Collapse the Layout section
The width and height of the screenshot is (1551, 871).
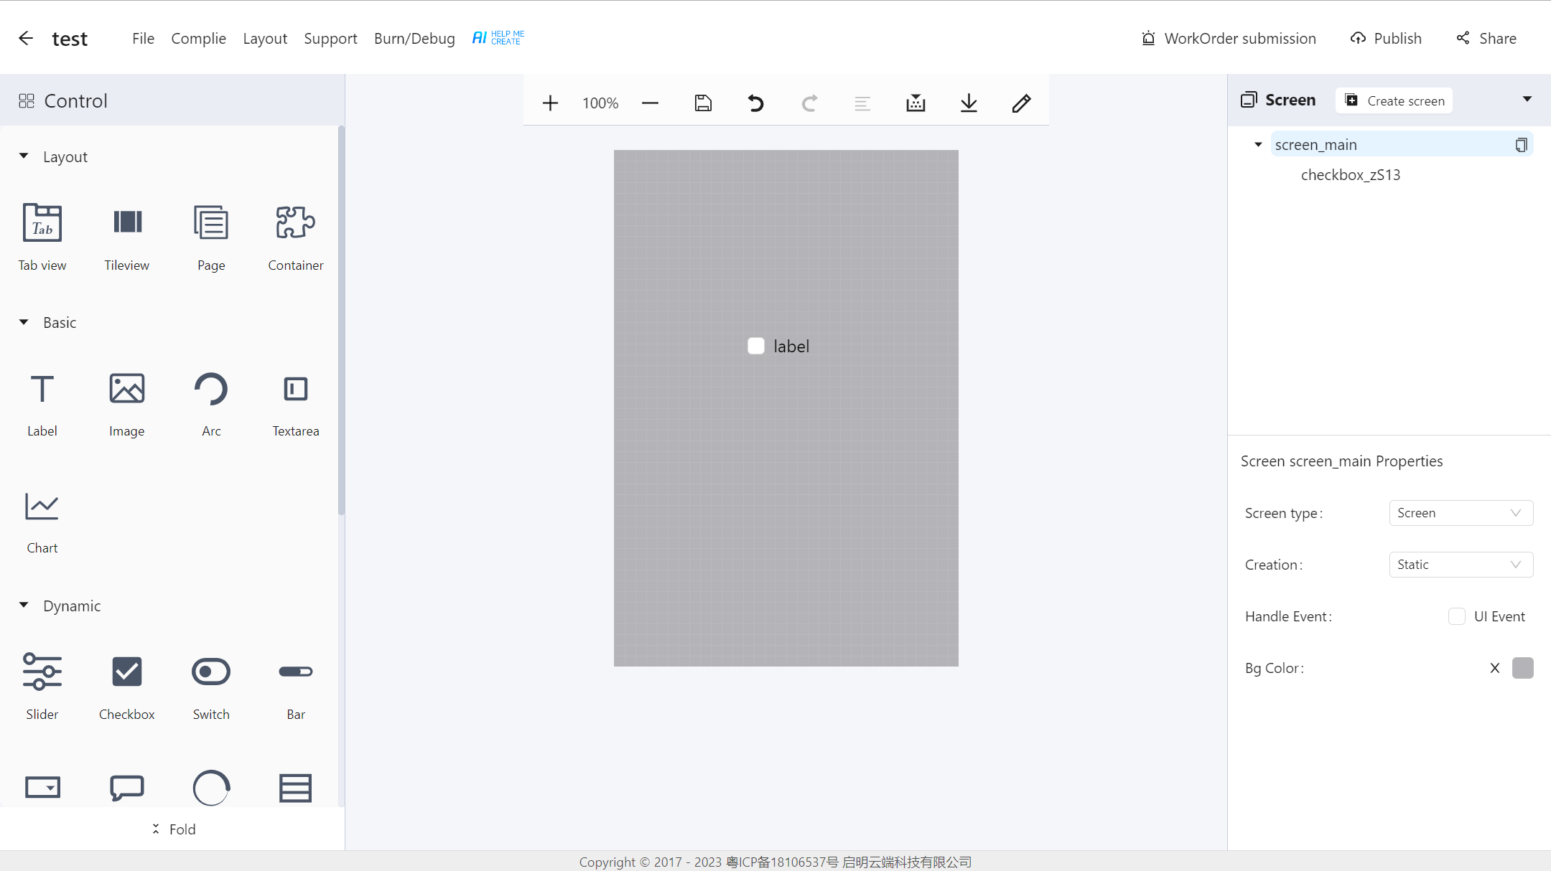[24, 156]
